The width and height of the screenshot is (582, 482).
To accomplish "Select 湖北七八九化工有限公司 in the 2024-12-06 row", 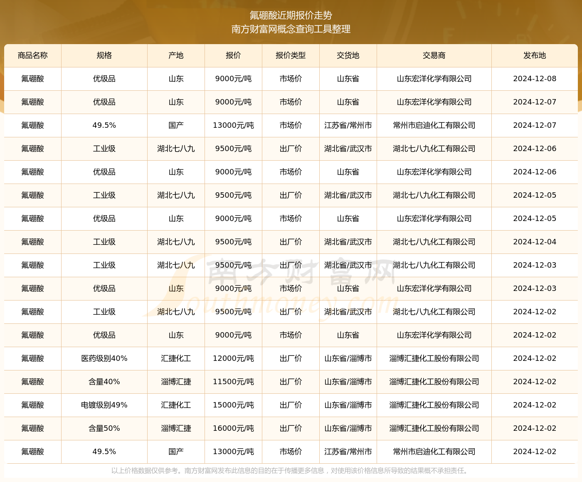I will [x=434, y=149].
